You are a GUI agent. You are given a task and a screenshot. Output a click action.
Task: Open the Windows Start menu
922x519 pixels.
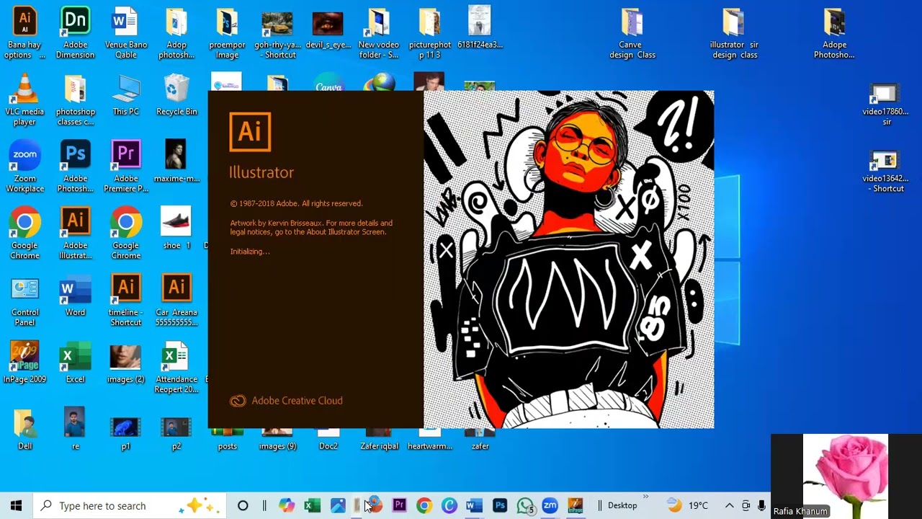(x=17, y=505)
